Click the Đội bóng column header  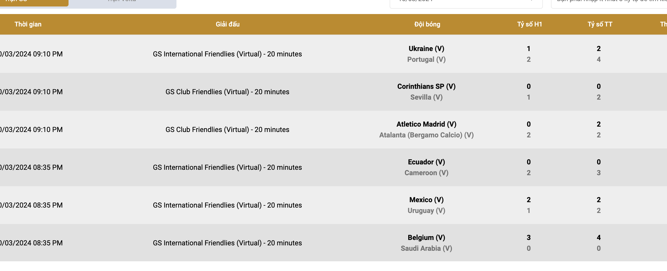coord(427,24)
